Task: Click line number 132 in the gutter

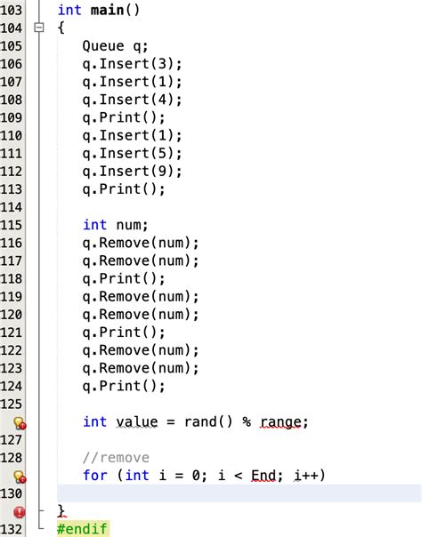Action: (12, 529)
